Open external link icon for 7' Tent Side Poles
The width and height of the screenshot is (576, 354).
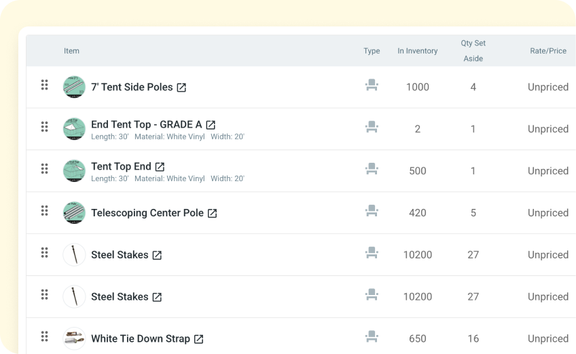(181, 87)
